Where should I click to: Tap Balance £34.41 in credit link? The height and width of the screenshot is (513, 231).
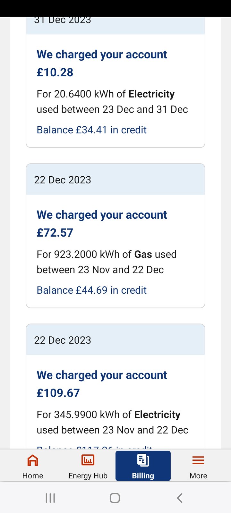91,130
